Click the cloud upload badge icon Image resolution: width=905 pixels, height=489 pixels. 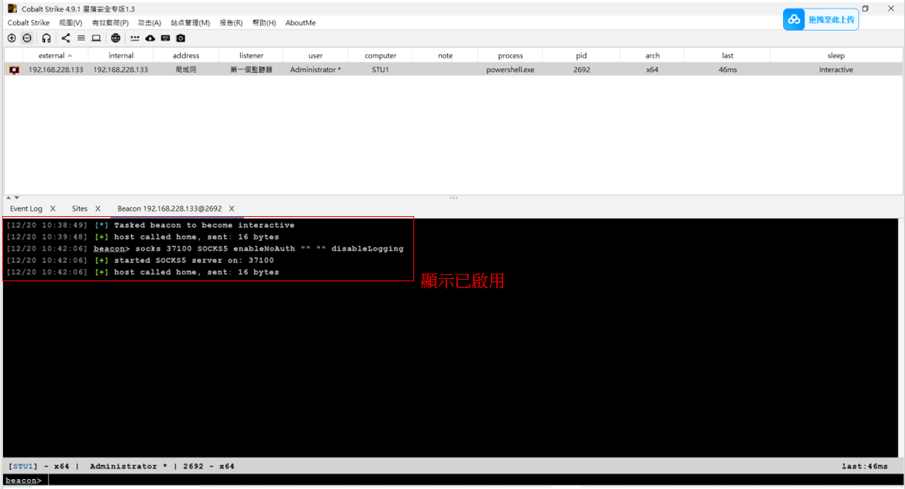[x=795, y=20]
